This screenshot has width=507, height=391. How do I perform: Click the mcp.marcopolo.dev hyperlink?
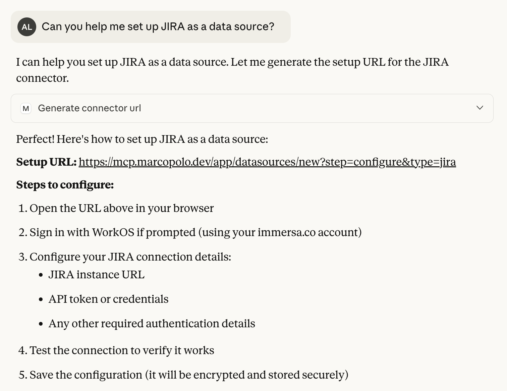(267, 162)
